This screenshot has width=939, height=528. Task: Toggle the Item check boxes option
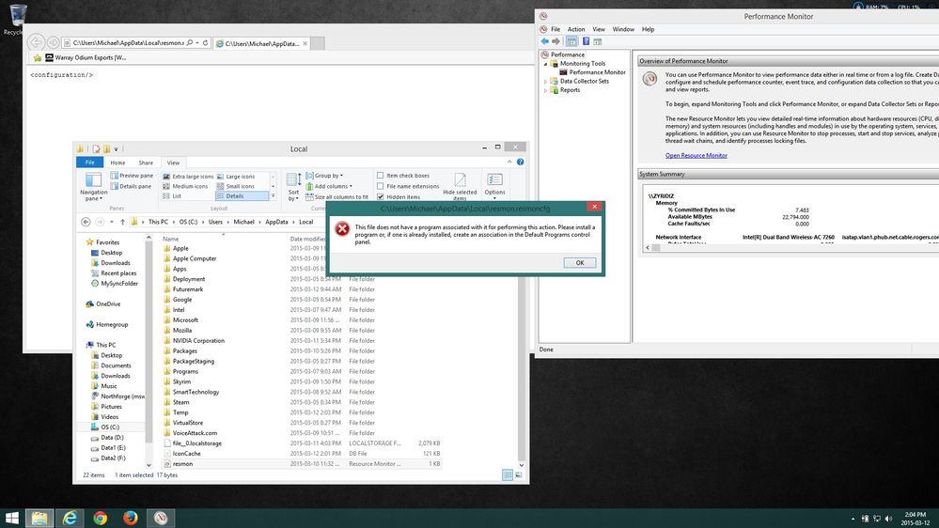click(381, 176)
